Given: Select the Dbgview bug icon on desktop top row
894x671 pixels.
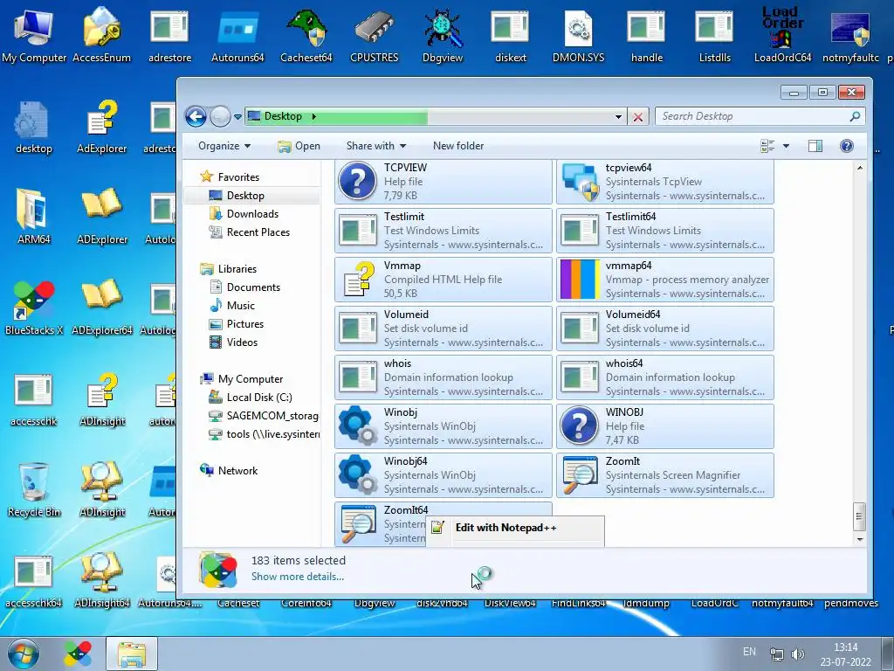Looking at the screenshot, I should (x=443, y=34).
